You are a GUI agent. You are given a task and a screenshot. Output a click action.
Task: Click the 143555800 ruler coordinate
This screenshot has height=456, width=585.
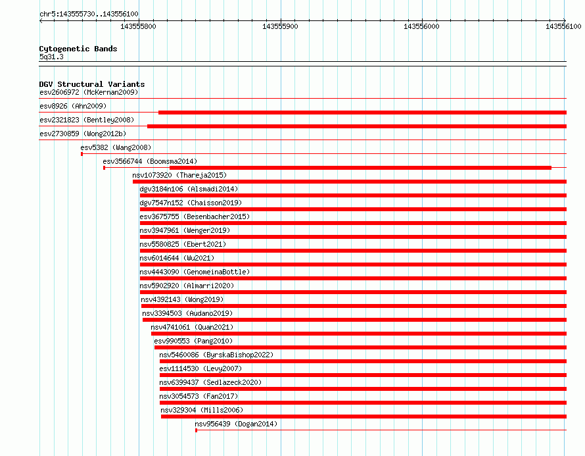tap(139, 26)
